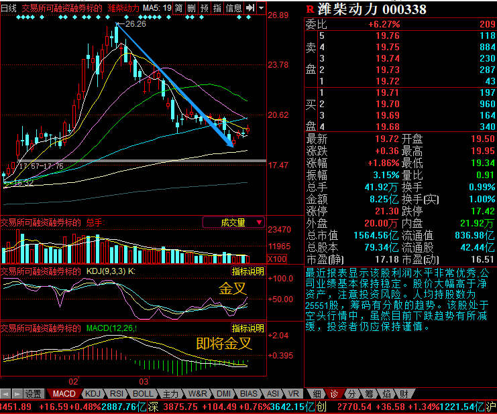497x414 pixels.
Task: Select the 筹 chips tab
Action: [369, 394]
